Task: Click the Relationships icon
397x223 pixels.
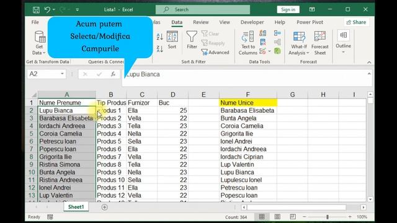Action: [277, 42]
